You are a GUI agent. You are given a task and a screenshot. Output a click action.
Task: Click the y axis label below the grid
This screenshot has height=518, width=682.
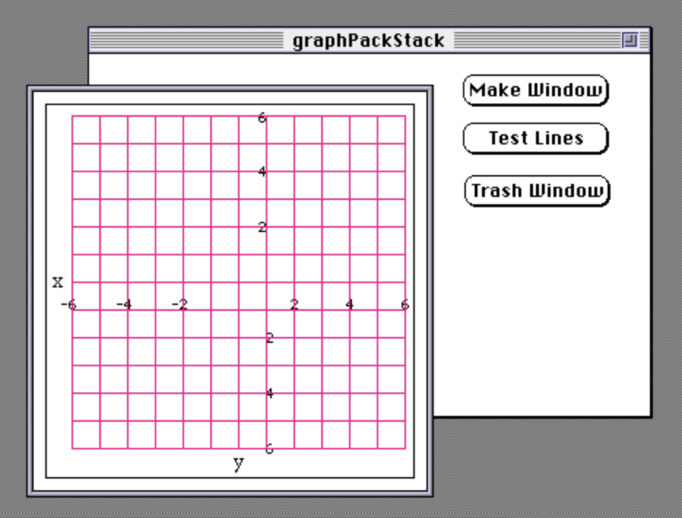tap(238, 463)
